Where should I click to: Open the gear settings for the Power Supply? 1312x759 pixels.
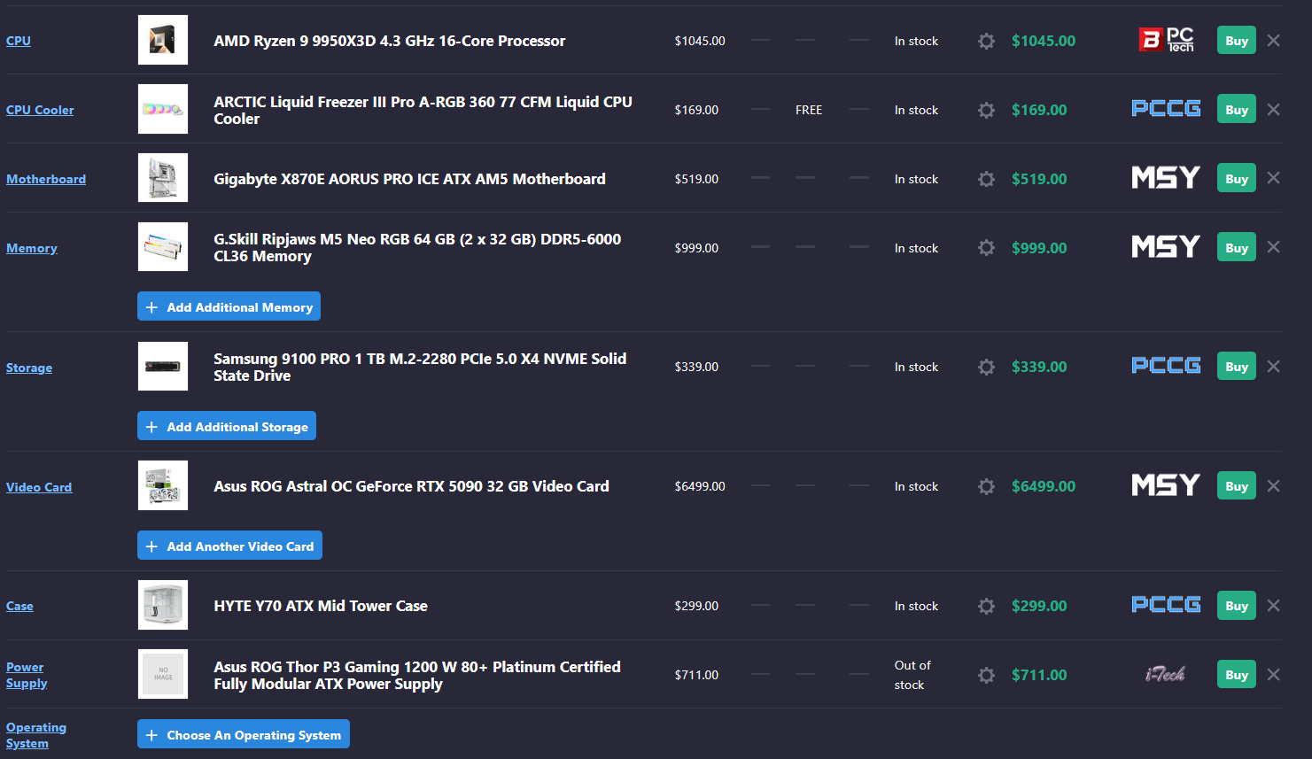click(986, 675)
